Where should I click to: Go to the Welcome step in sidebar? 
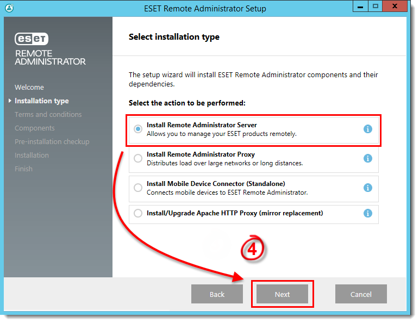tap(29, 87)
